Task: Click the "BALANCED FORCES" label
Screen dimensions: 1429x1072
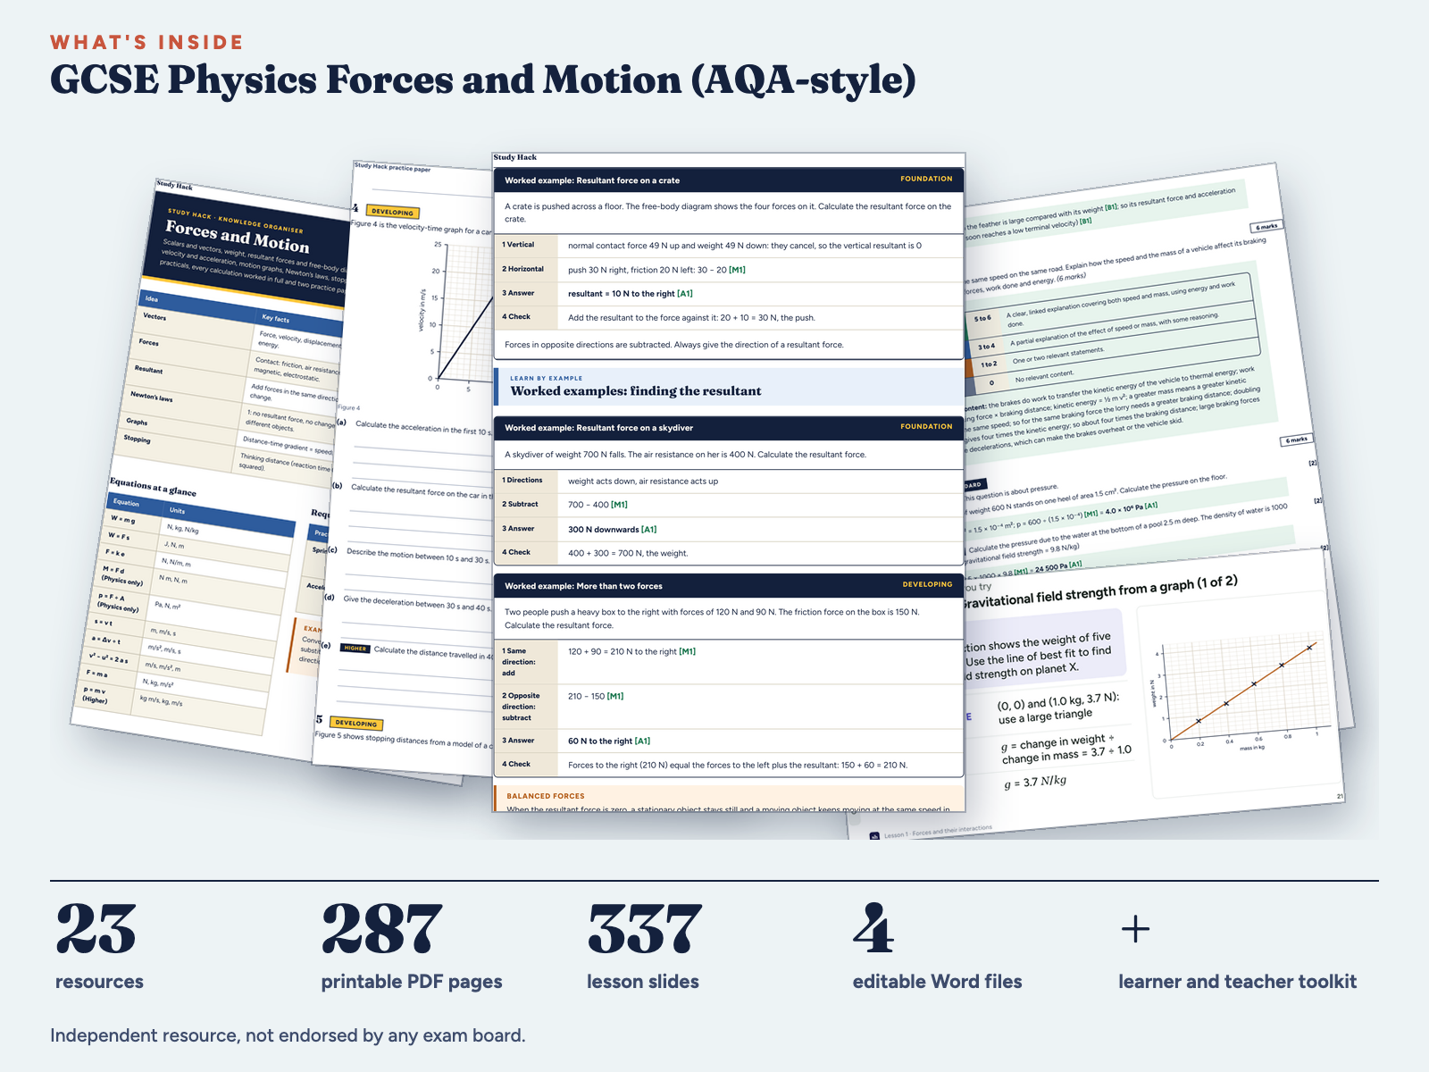Action: tap(546, 796)
